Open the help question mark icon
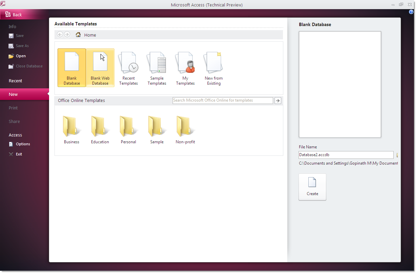 411,12
